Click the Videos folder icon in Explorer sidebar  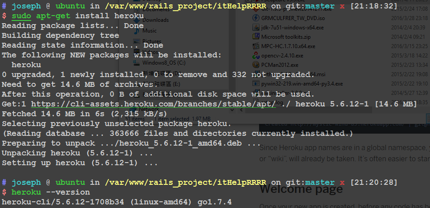[x=137, y=52]
